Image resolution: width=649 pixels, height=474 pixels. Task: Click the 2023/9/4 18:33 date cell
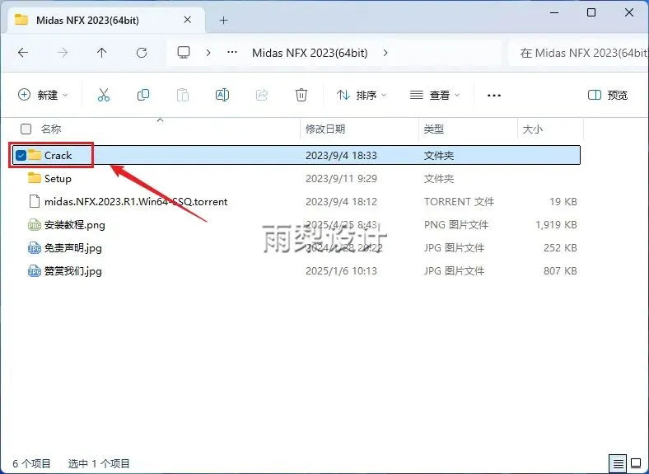[341, 155]
